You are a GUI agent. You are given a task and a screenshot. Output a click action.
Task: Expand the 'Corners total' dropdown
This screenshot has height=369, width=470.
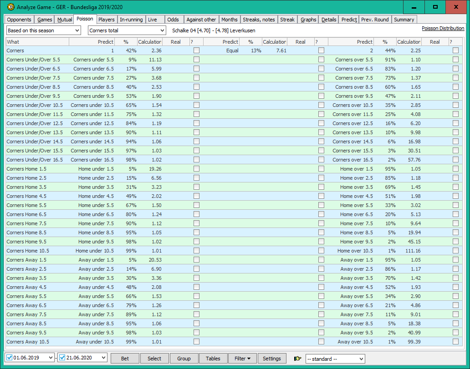click(x=127, y=30)
